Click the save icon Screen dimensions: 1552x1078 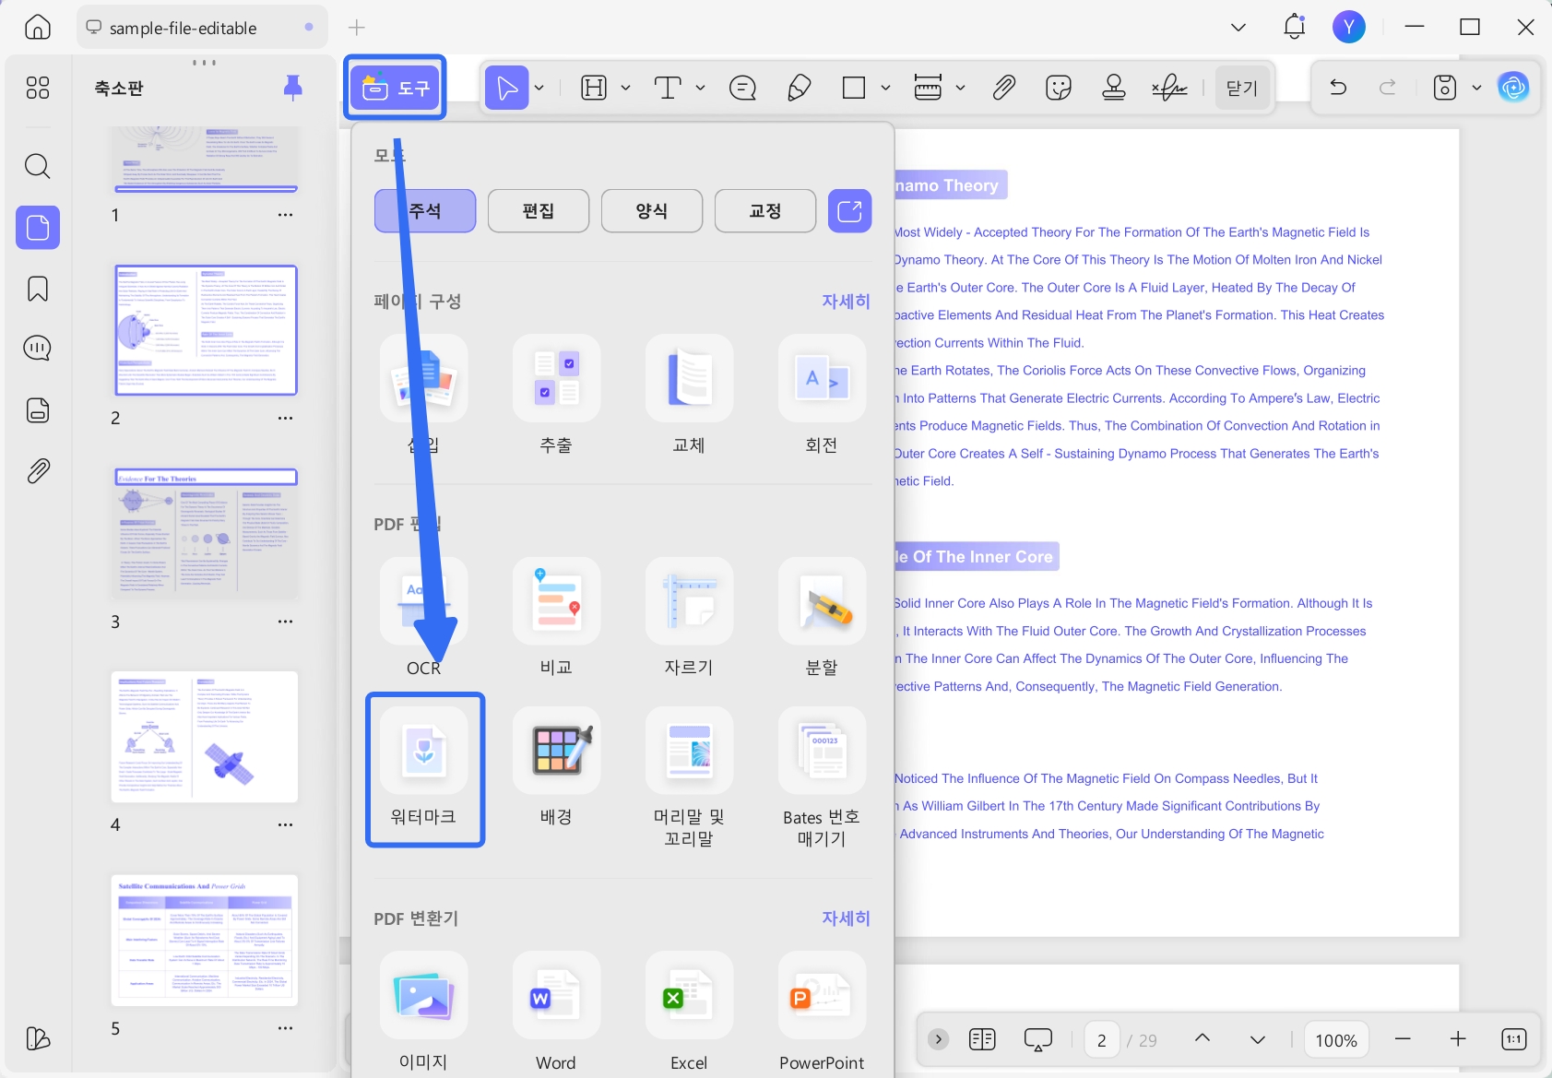1445,88
